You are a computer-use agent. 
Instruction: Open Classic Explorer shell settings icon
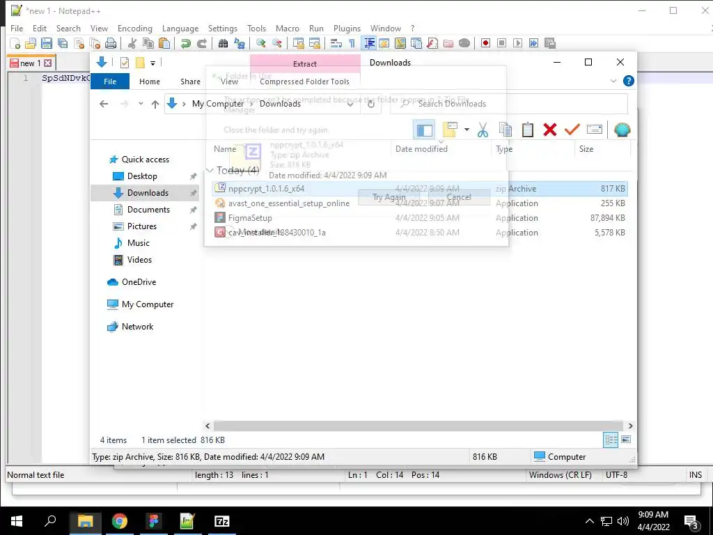(622, 130)
